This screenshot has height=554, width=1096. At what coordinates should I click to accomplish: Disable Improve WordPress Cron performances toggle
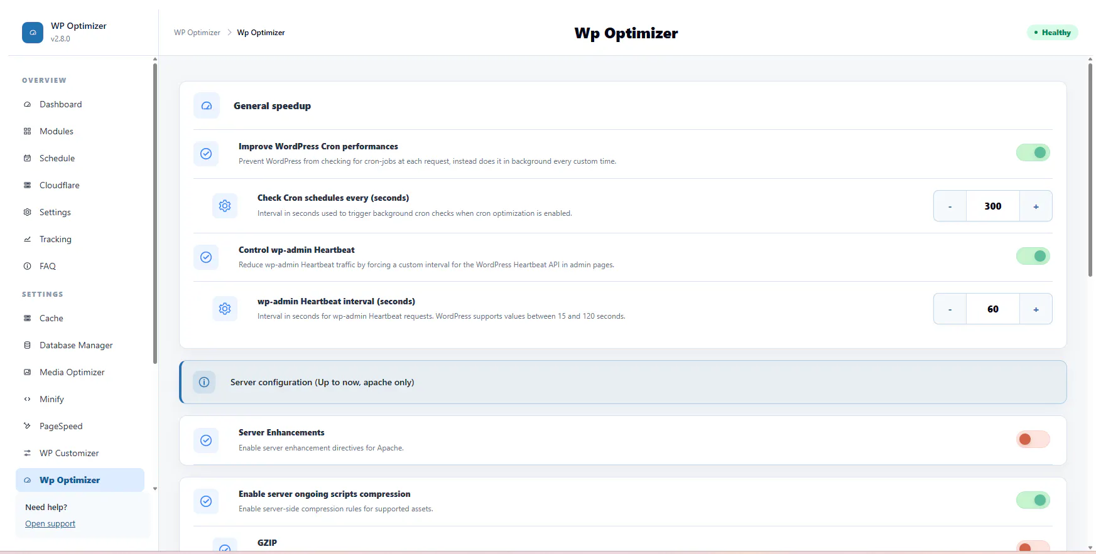click(1033, 152)
